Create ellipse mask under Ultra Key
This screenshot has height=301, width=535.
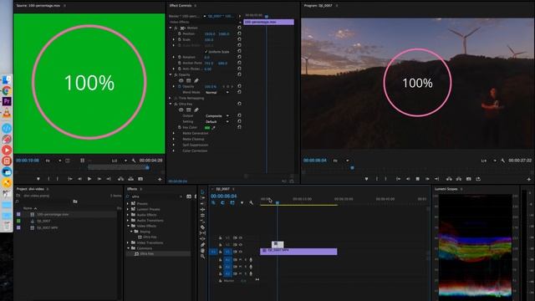point(181,110)
